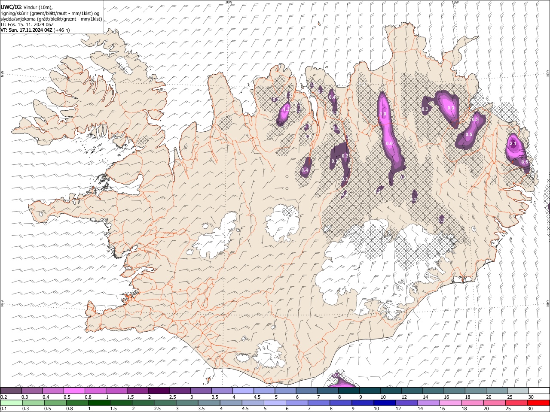550x412 pixels.
Task: Select the mauve 0.3 snow legend swatch
Action: pyautogui.click(x=32, y=391)
